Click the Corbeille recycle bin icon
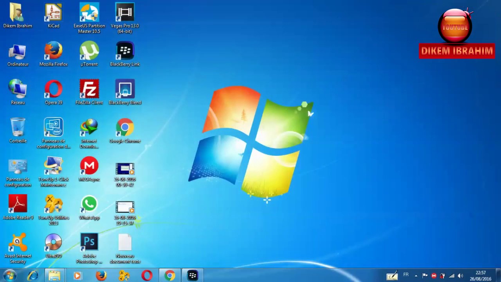The height and width of the screenshot is (282, 501). coord(18,131)
